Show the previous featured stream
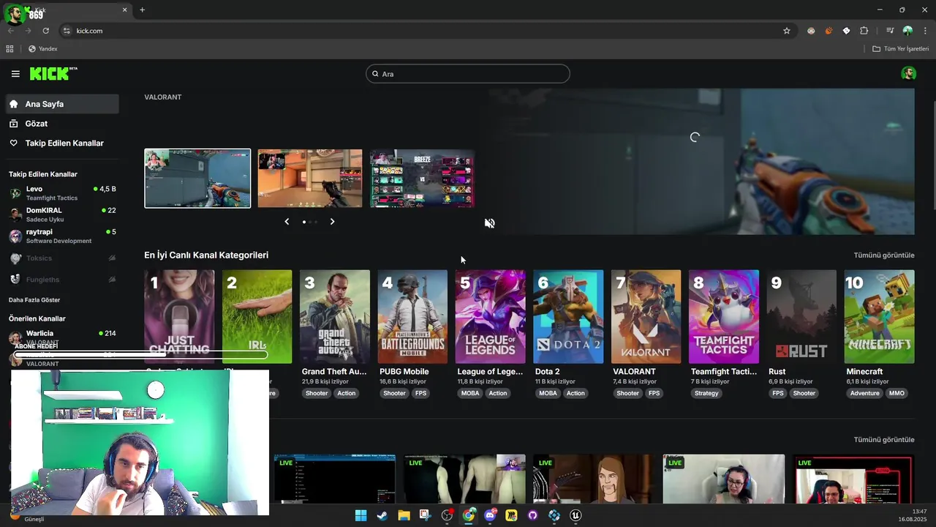Screen dimensions: 936x527 coord(287,222)
